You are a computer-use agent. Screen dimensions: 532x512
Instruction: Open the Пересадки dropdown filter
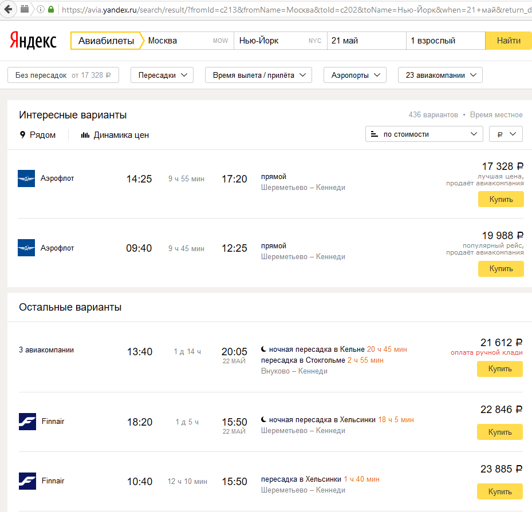click(162, 75)
